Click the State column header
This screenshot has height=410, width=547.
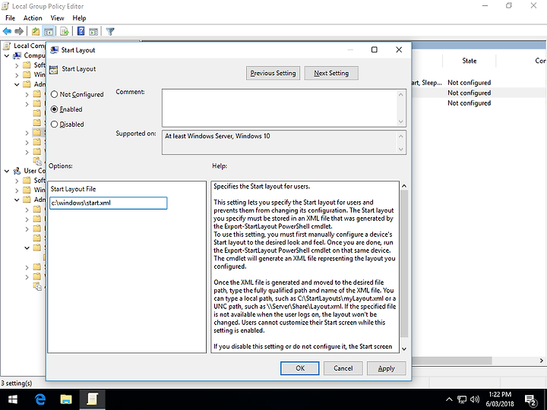tap(470, 61)
